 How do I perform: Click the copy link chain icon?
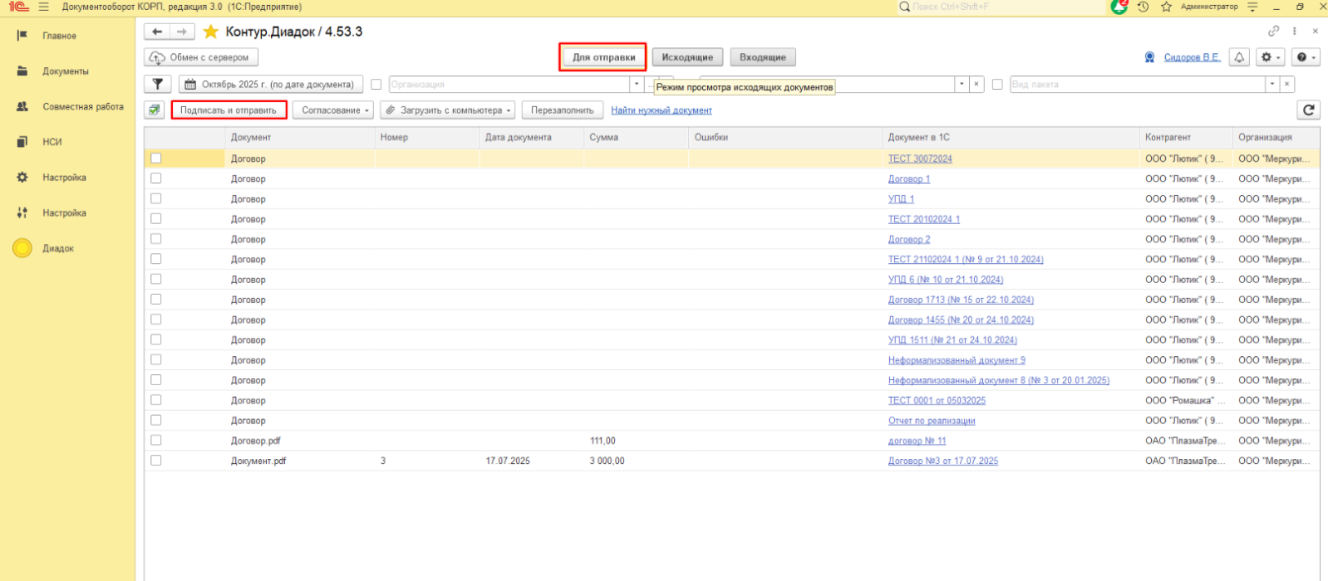point(1273,32)
